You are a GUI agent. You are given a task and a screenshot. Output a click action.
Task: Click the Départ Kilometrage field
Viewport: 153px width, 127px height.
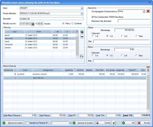pyautogui.click(x=124, y=30)
